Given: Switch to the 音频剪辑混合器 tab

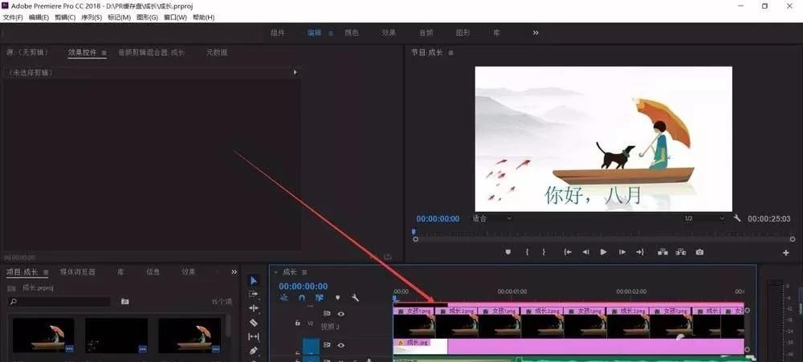Looking at the screenshot, I should point(151,52).
